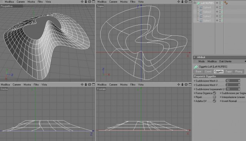Click the pan icon of the Frontale viewport
246x141 pixels.
[x=178, y=85]
